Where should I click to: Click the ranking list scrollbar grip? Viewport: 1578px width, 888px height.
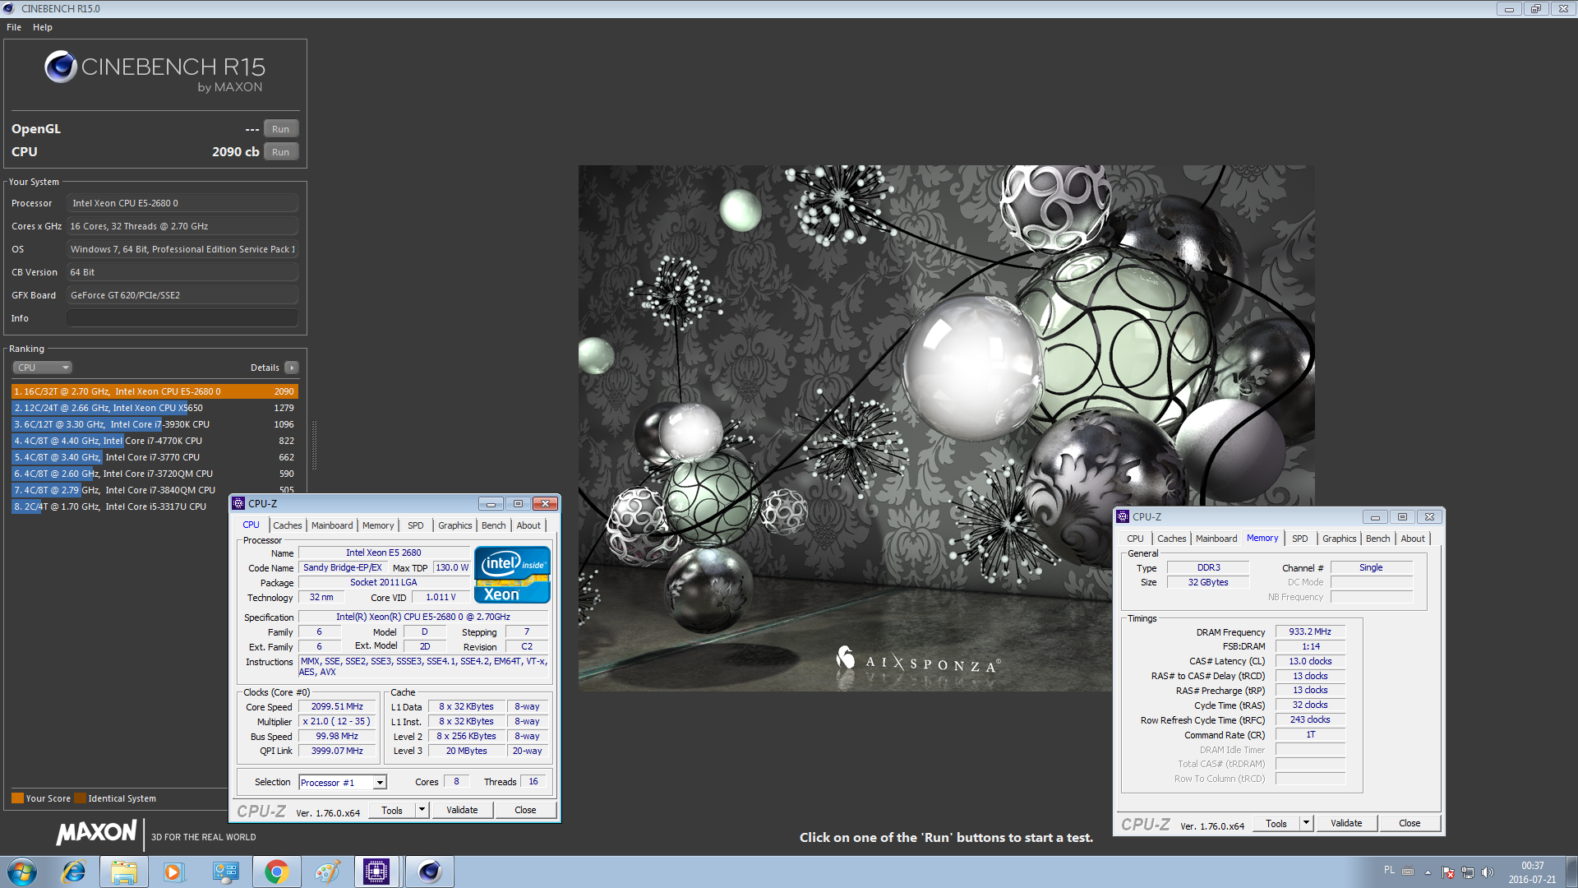pos(314,444)
